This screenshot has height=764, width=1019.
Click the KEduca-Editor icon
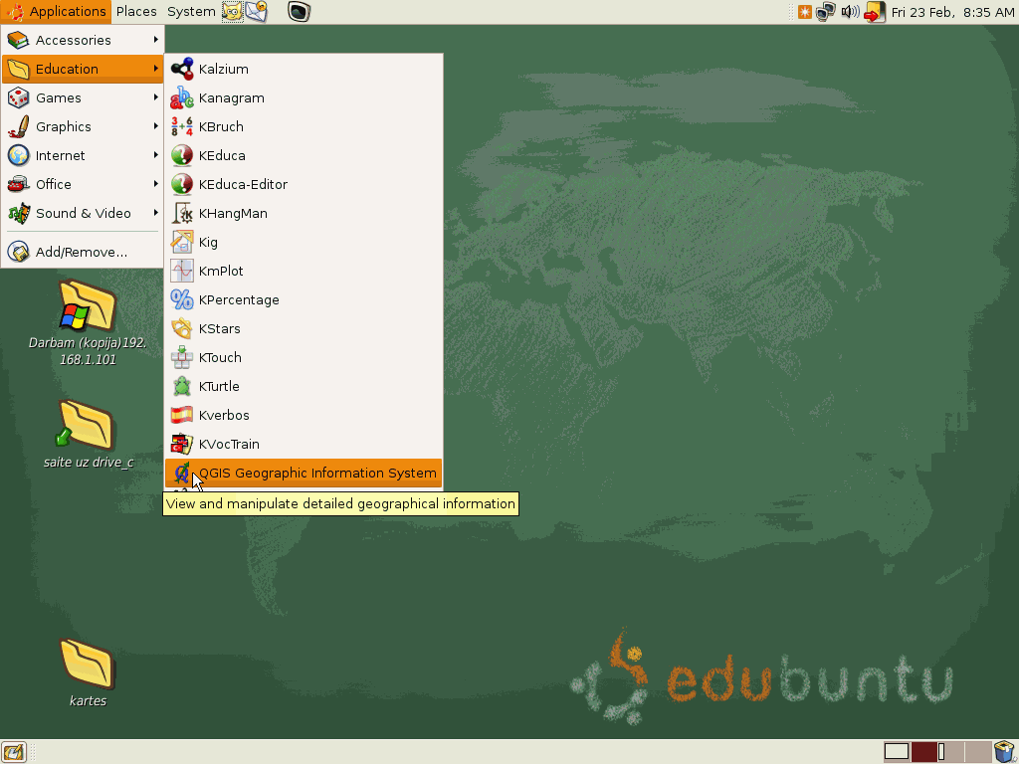(x=182, y=184)
